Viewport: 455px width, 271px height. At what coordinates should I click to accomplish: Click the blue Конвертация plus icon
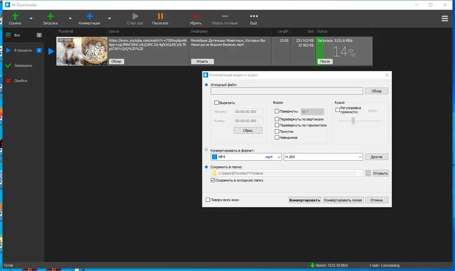90,16
